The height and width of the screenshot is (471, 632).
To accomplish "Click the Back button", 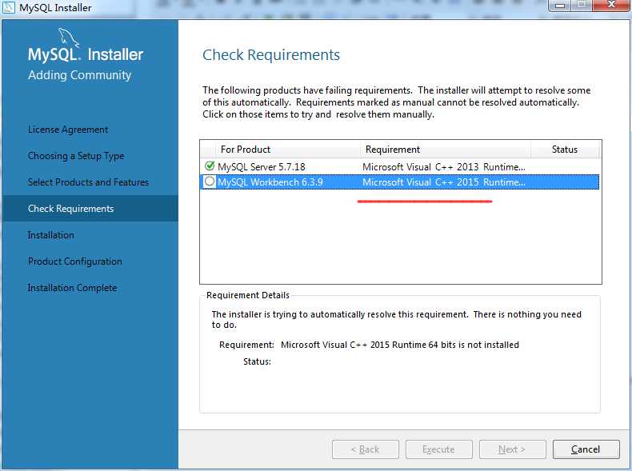I will coord(365,449).
